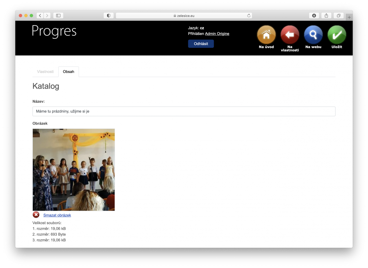Click the Safari privacy shield icon
This screenshot has width=368, height=268.
(109, 16)
